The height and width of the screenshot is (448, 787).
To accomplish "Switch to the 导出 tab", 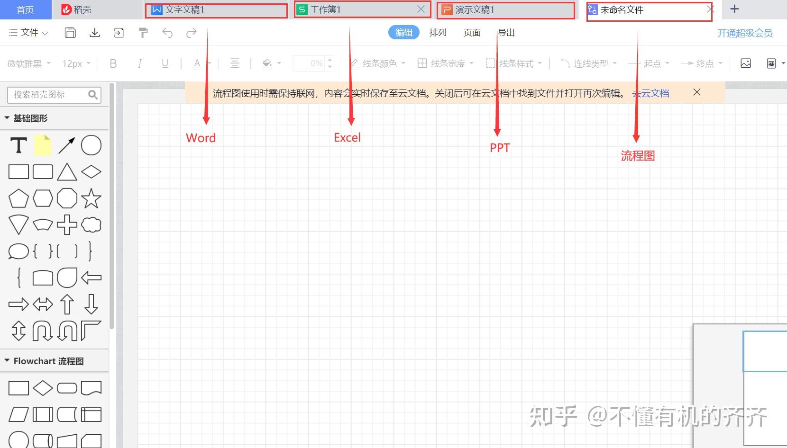I will (506, 33).
